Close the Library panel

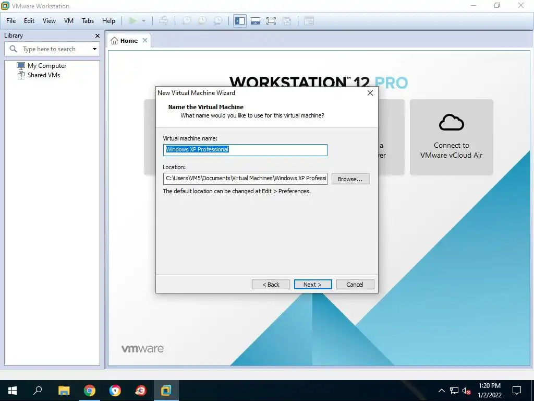coord(98,36)
